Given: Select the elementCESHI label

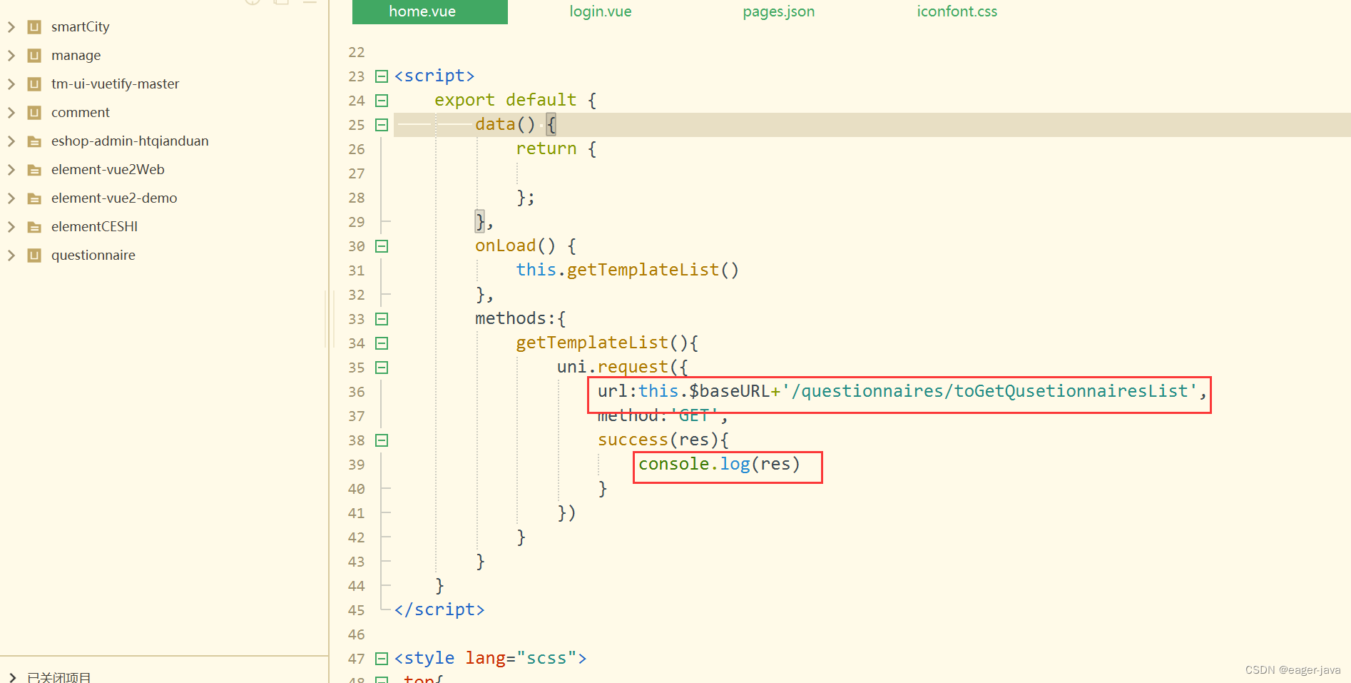Looking at the screenshot, I should pos(95,227).
